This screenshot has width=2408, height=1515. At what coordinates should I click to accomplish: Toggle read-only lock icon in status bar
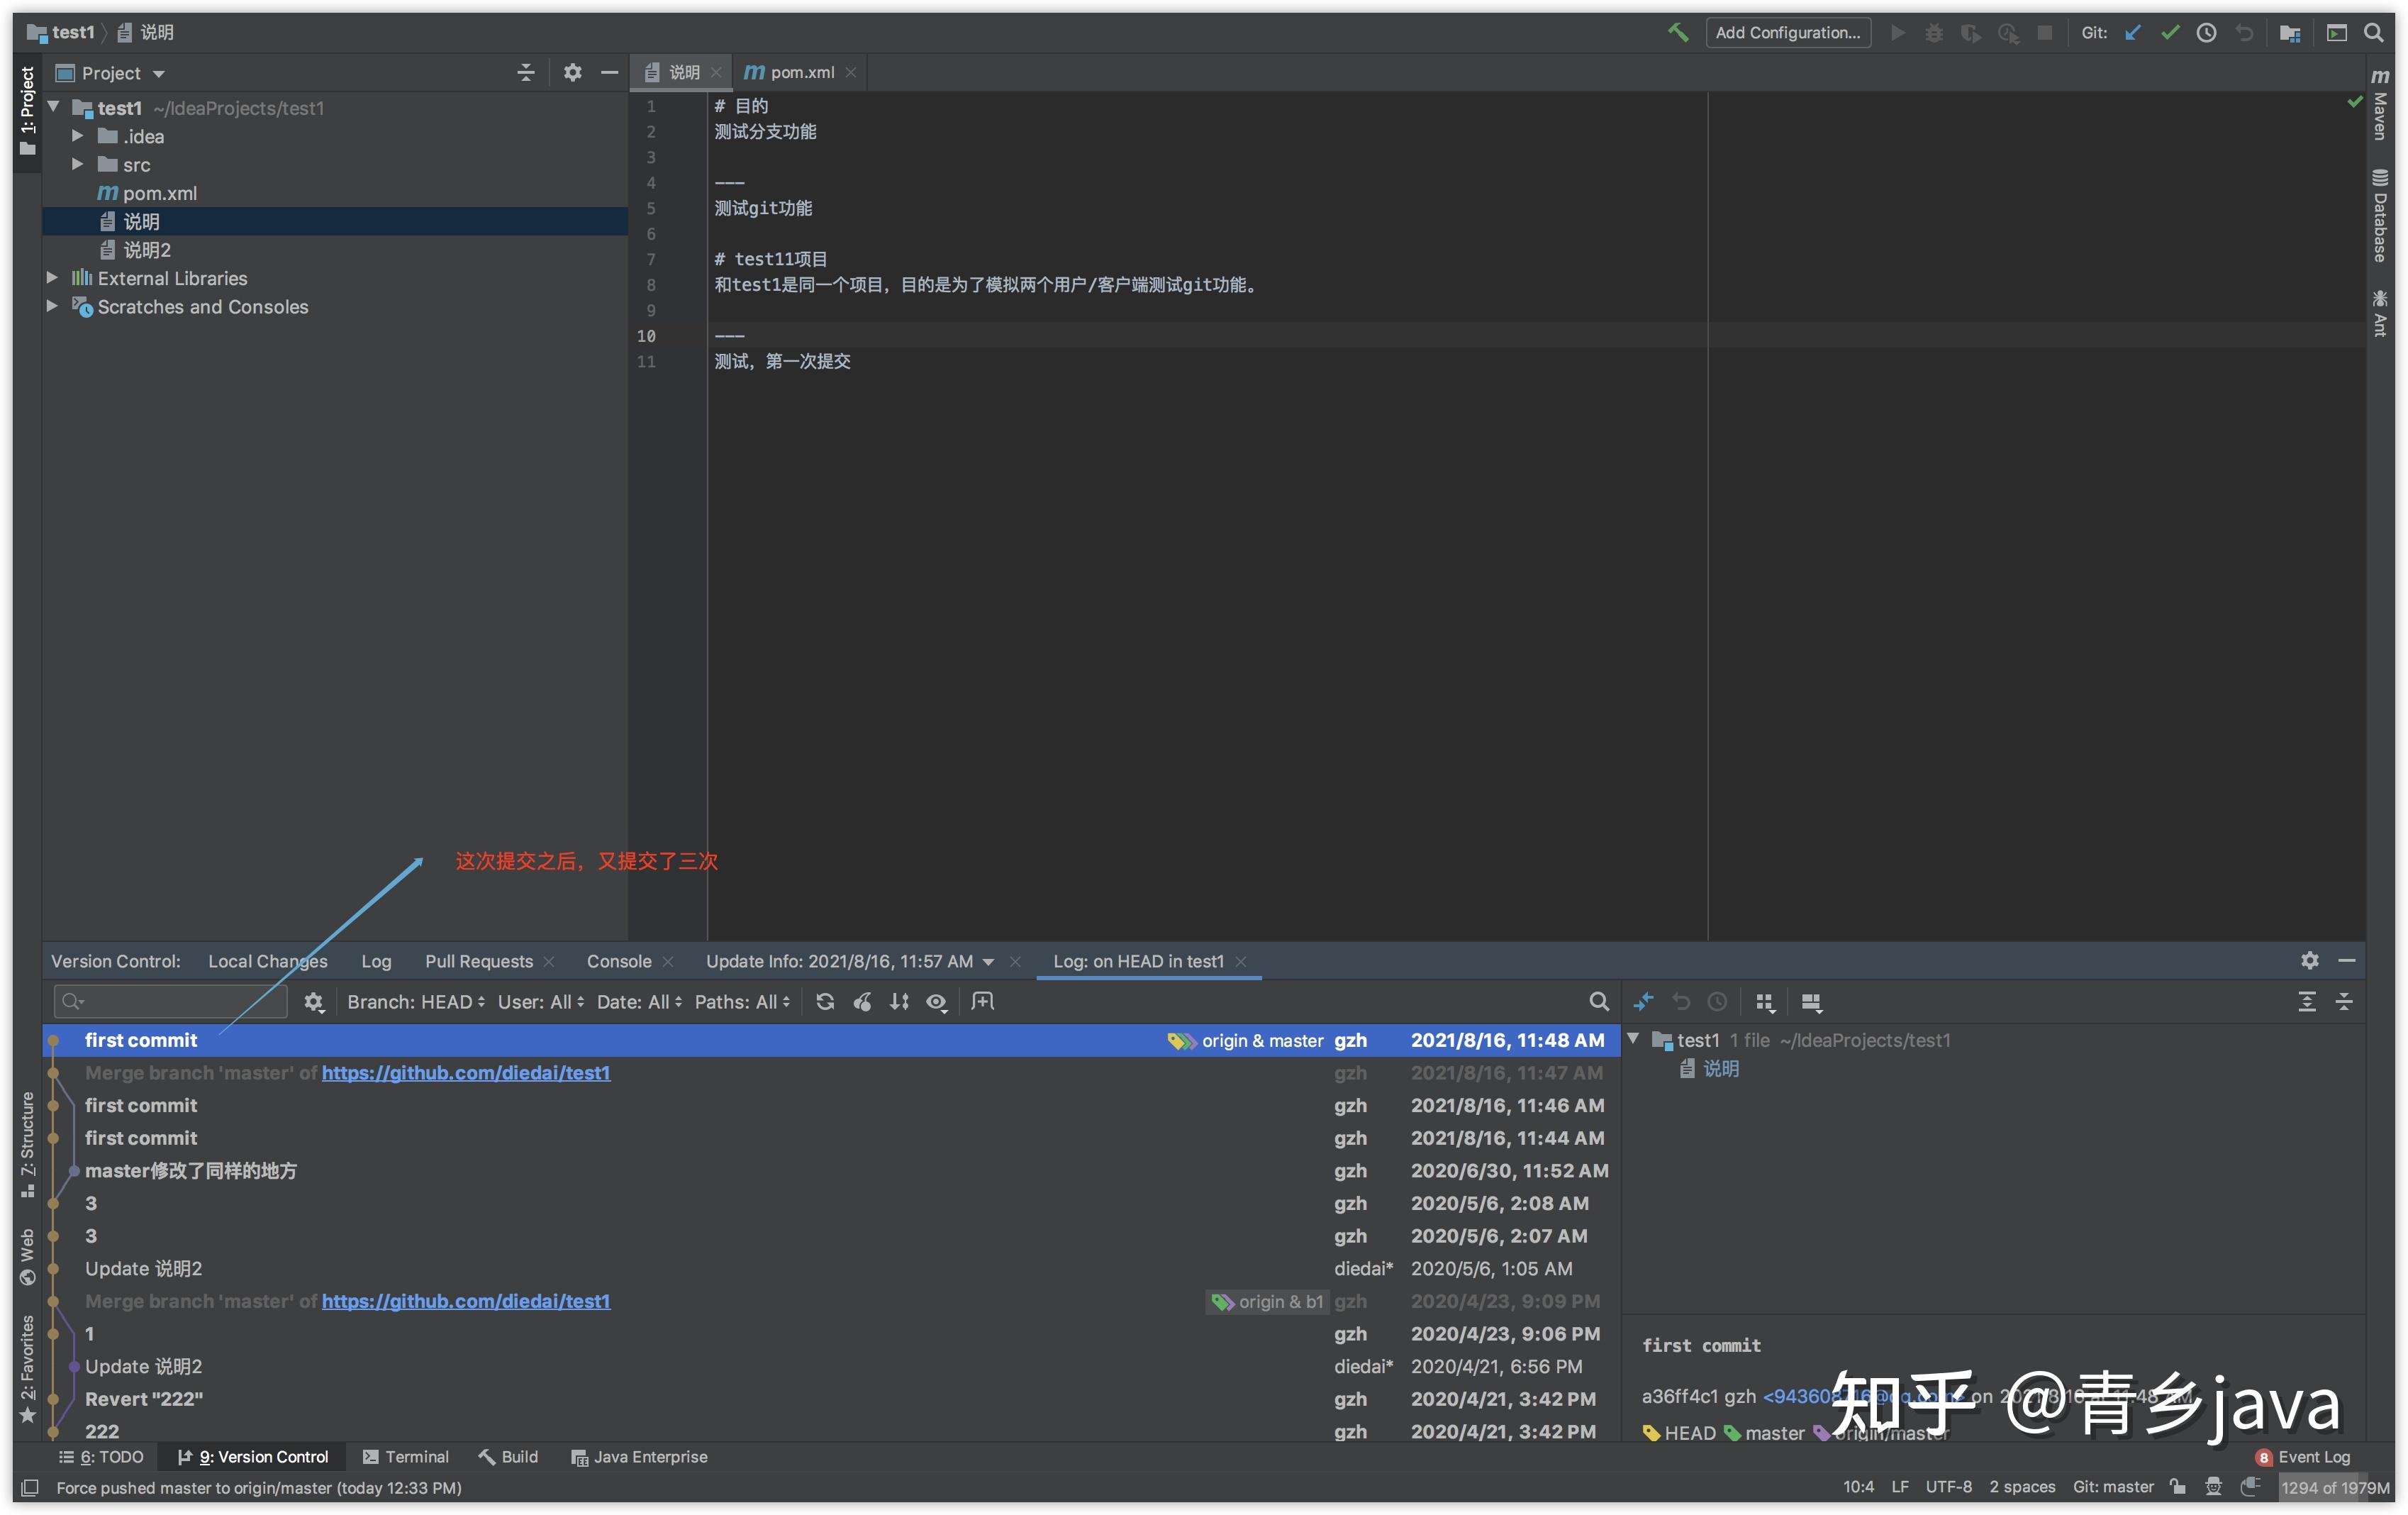coord(2177,1487)
